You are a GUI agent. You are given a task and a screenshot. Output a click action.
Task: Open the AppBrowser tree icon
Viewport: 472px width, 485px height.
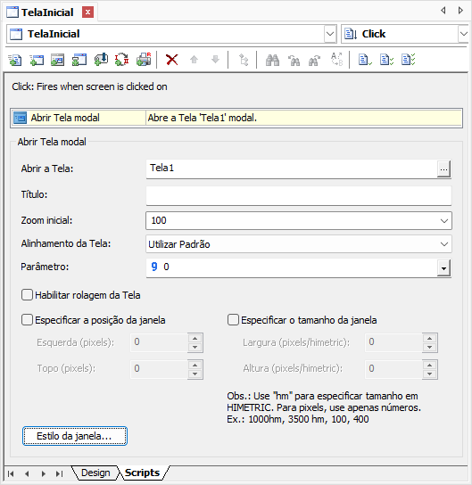[244, 60]
